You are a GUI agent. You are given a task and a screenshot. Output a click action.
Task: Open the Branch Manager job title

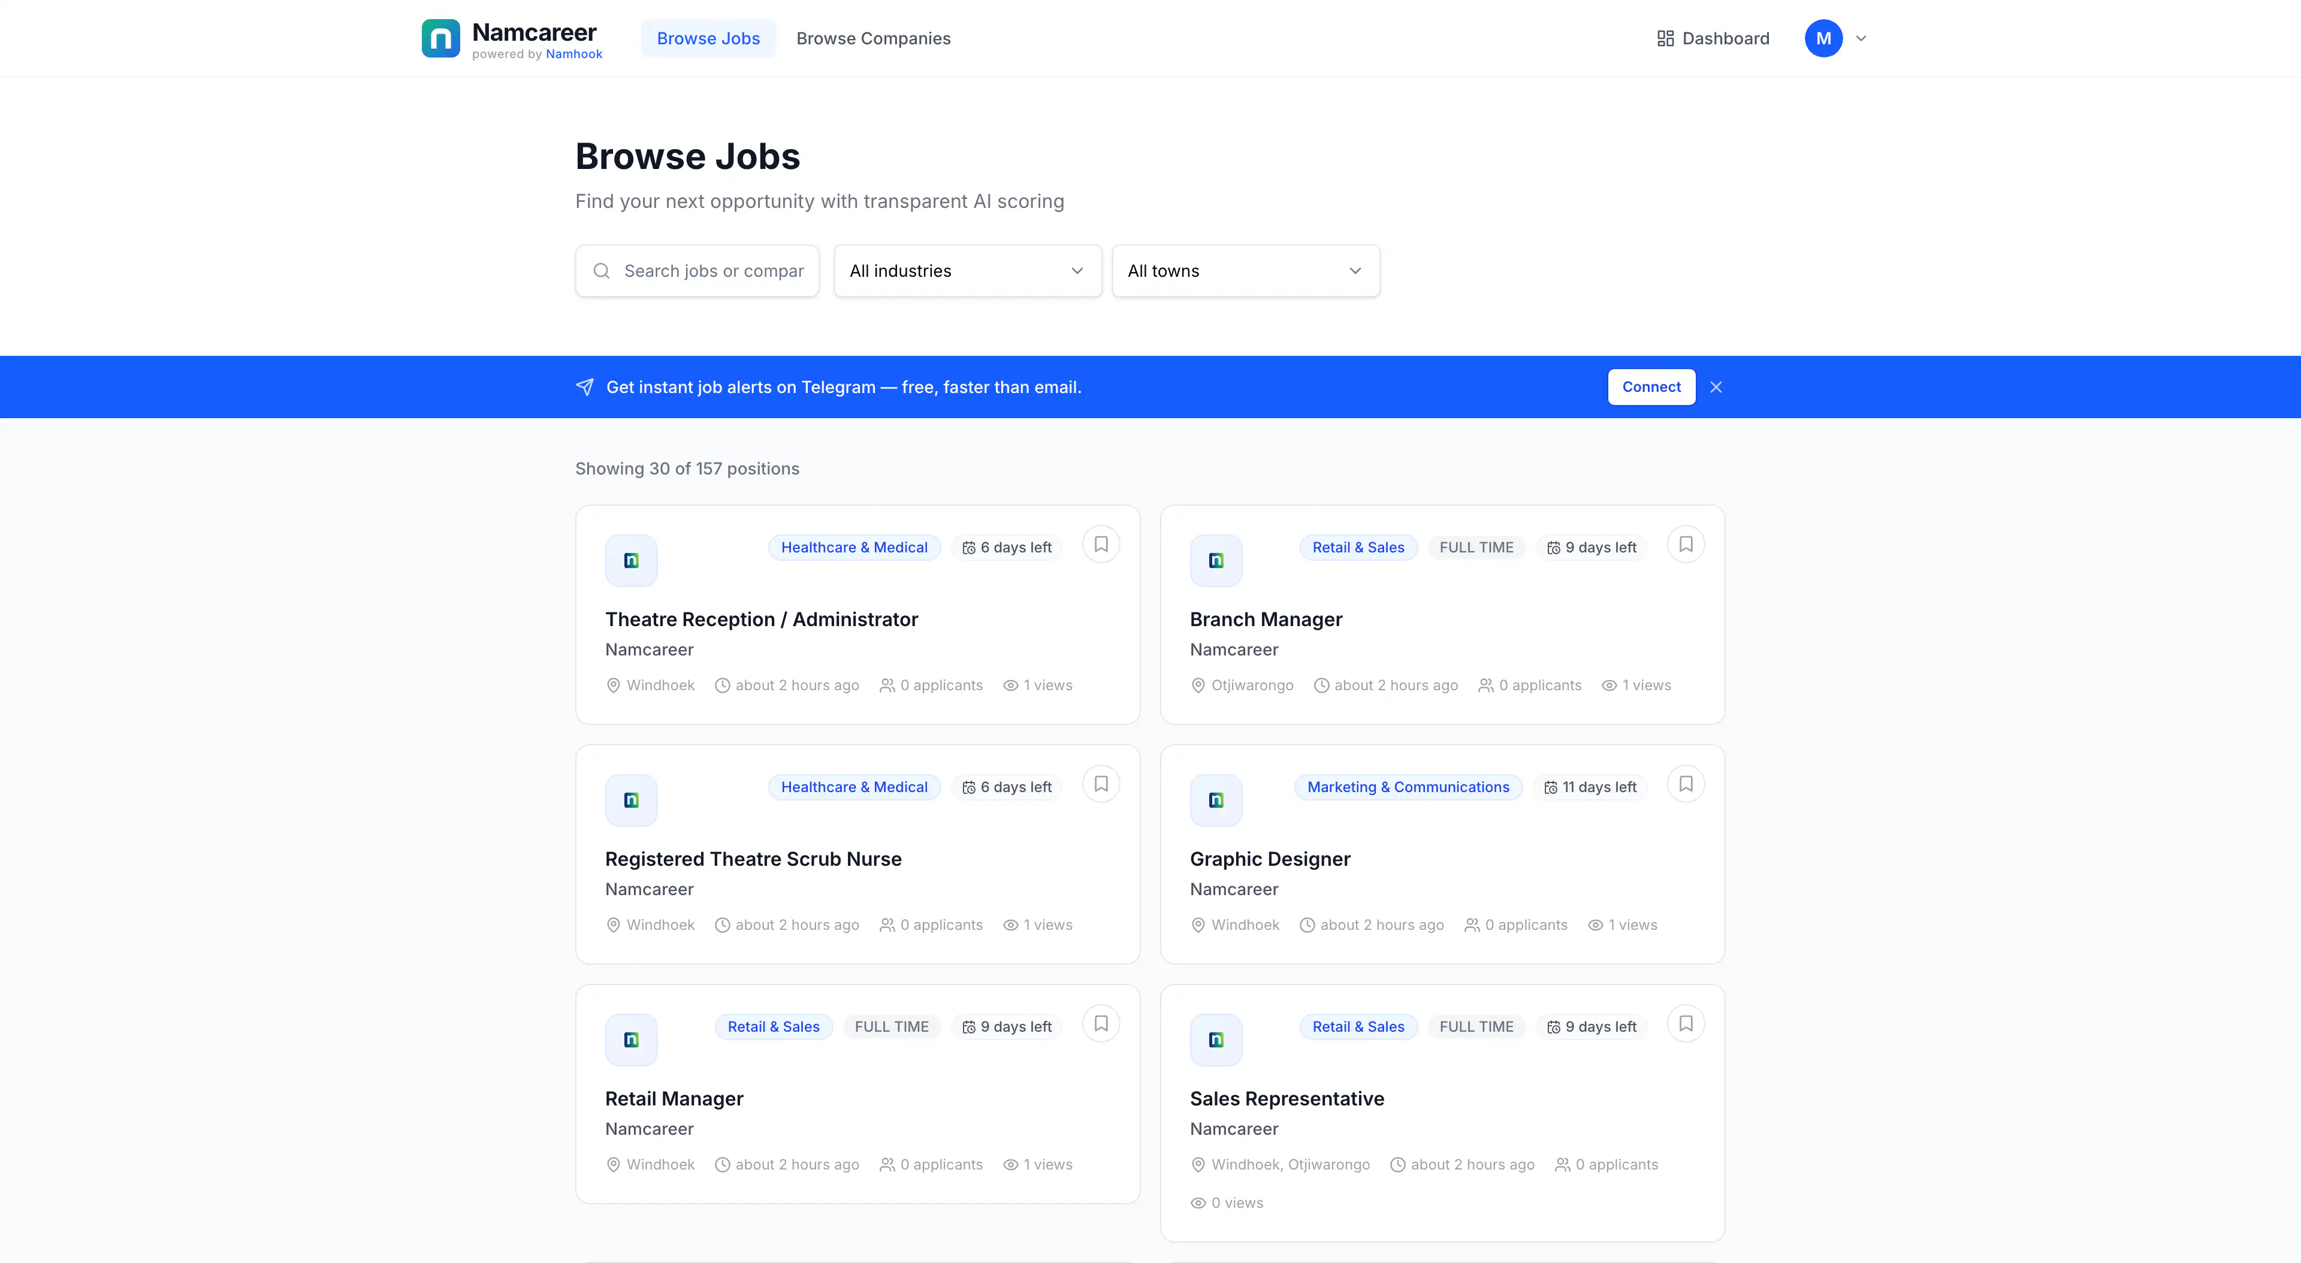(1266, 619)
